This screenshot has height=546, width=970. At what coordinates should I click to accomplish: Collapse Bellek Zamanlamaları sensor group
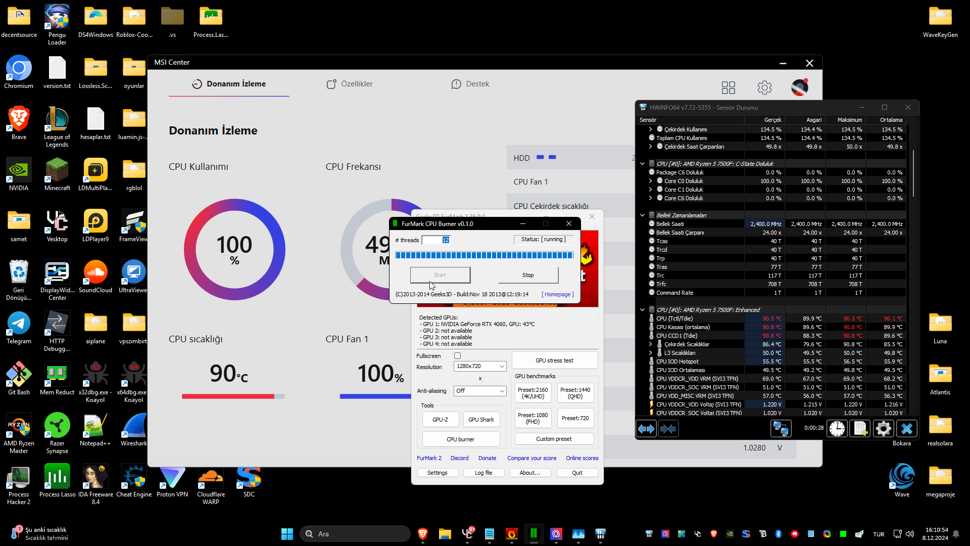642,215
